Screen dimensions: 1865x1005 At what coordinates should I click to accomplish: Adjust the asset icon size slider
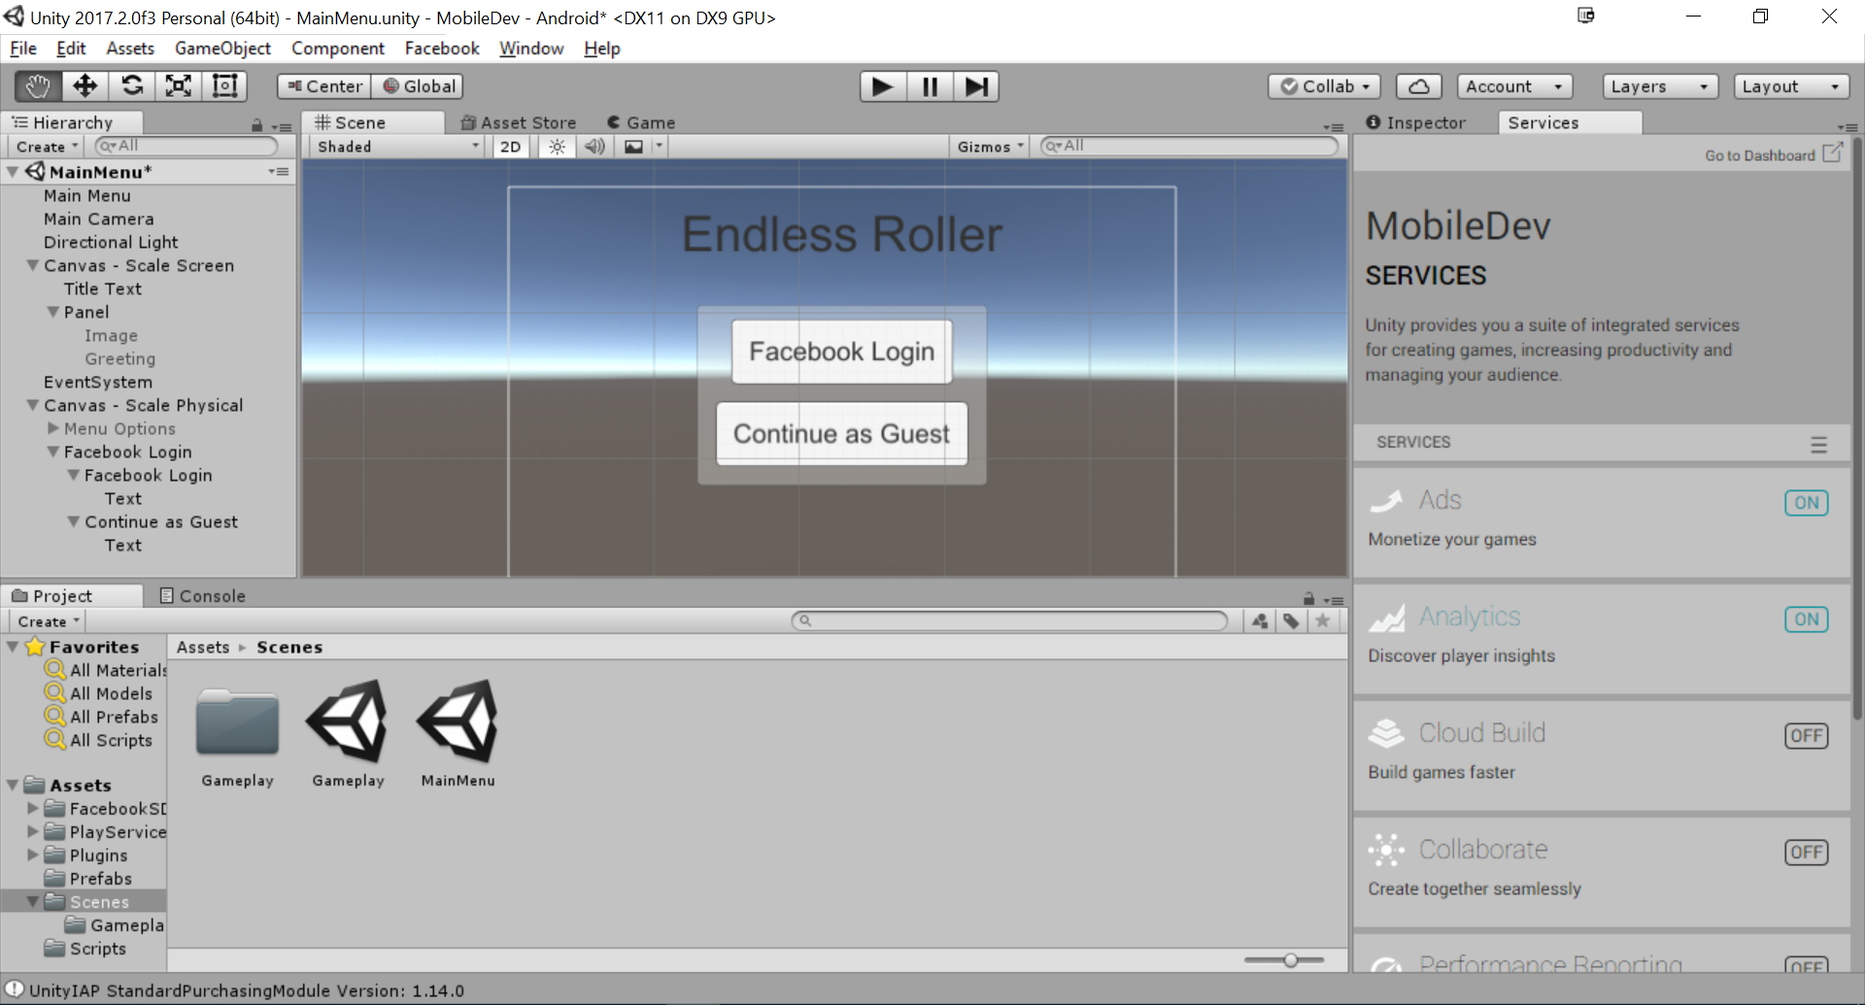click(1290, 960)
